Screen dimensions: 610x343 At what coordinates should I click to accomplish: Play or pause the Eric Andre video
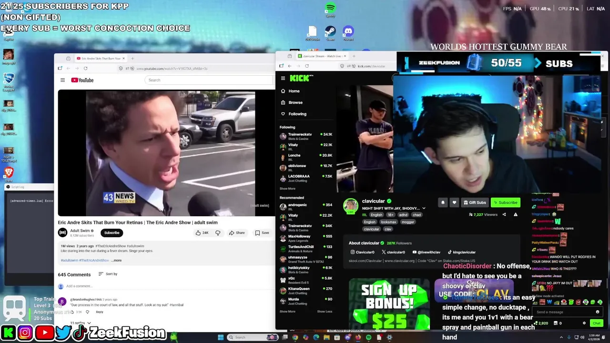pyautogui.click(x=166, y=153)
